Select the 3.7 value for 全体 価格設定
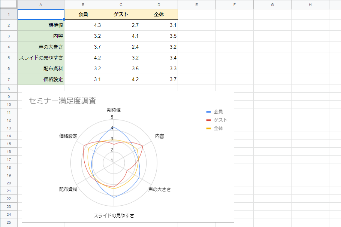This screenshot has height=227, width=341. point(159,79)
